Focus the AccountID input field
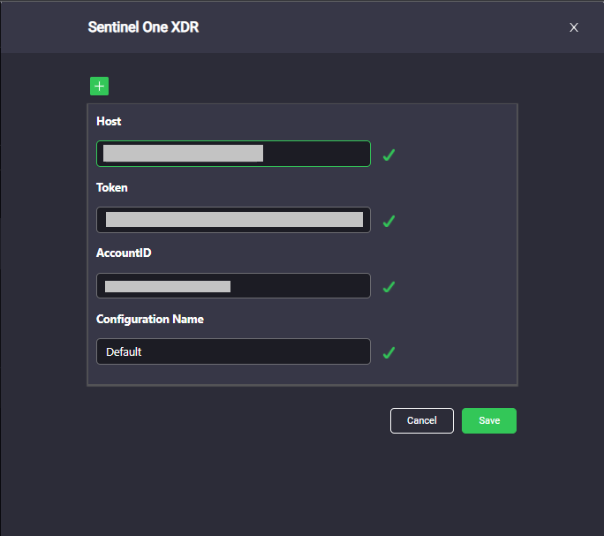 click(233, 285)
